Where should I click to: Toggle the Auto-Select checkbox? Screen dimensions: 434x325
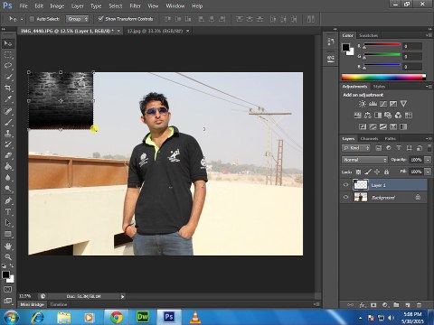[32, 19]
